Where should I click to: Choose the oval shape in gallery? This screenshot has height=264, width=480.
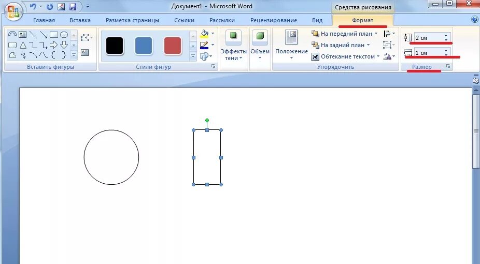(x=64, y=35)
